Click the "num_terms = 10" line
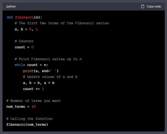 point(21,107)
